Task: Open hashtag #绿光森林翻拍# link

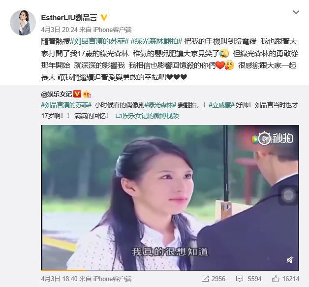Action: tap(156, 41)
